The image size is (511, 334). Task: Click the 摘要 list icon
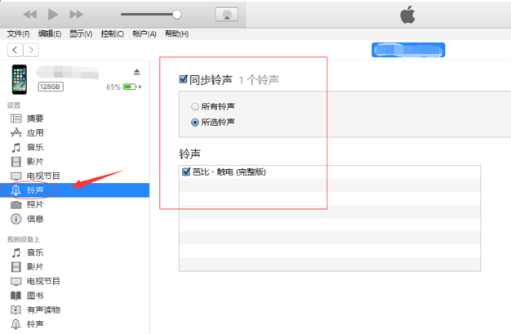(x=16, y=118)
